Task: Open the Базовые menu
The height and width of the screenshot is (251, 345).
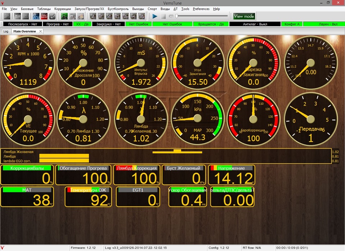Action: coord(27,9)
